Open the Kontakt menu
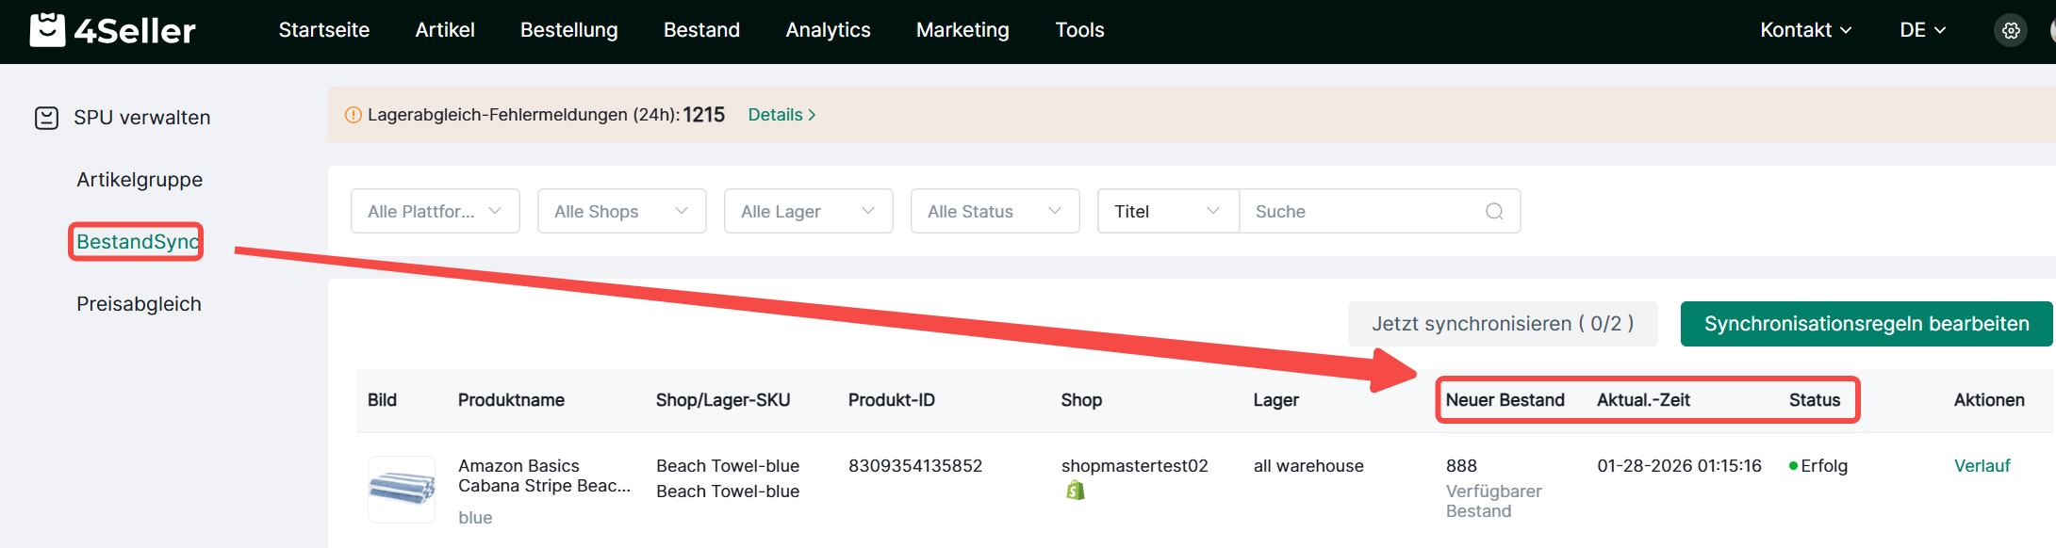2056x548 pixels. click(x=1805, y=30)
